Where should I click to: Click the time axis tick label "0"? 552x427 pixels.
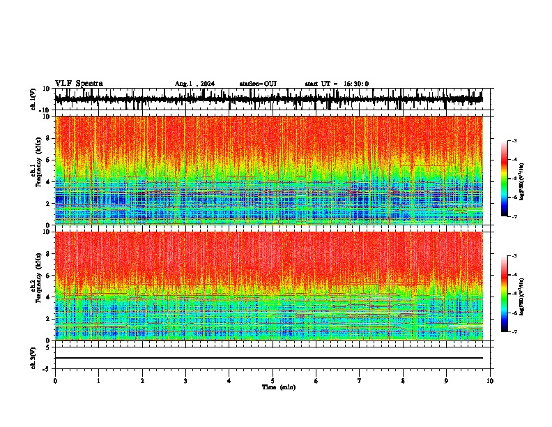click(55, 381)
